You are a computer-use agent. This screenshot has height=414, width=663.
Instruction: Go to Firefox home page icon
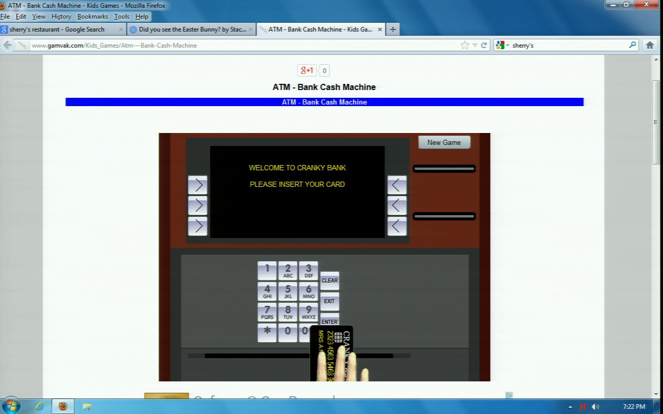650,45
